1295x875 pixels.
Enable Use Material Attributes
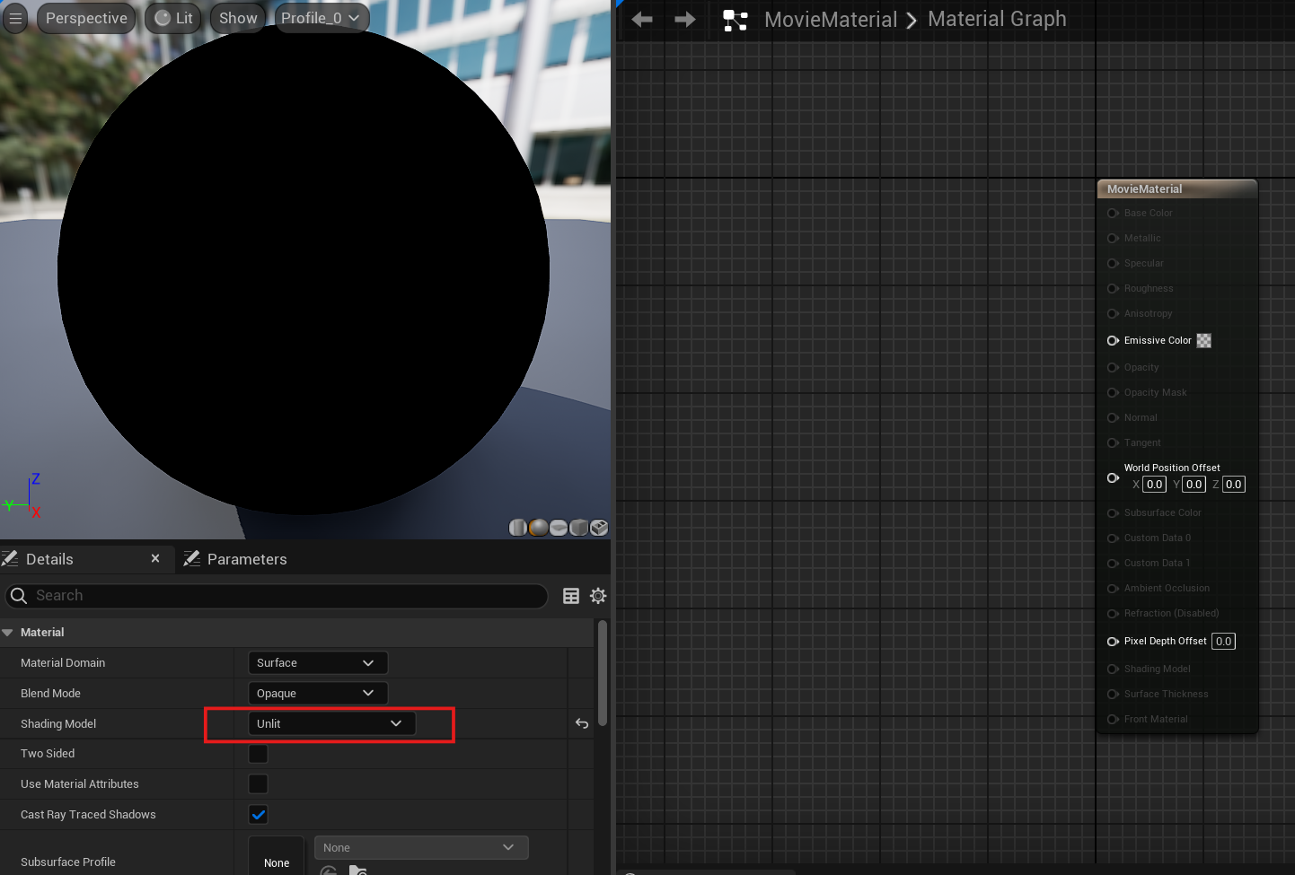258,783
